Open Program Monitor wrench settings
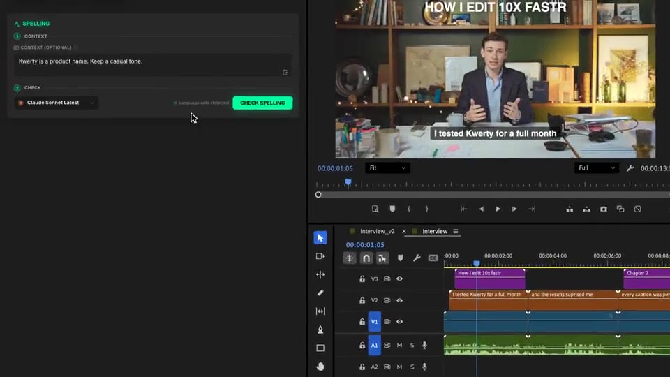Viewport: 670px width, 377px height. pos(630,168)
